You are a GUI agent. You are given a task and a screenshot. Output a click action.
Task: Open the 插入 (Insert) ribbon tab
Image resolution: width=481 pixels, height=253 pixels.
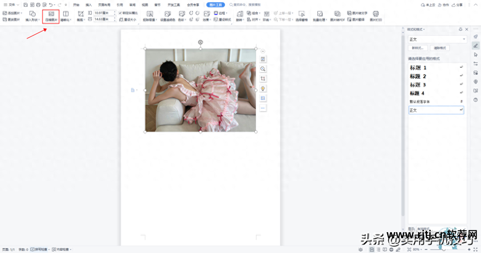[x=89, y=5]
